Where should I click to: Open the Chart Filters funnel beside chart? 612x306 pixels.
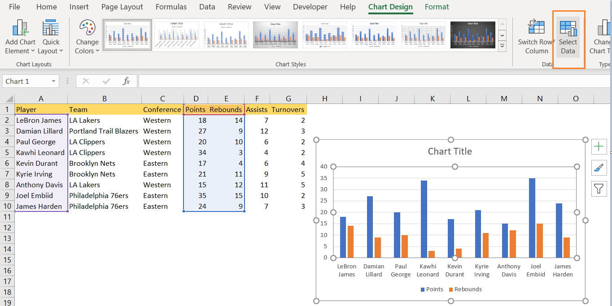tap(599, 189)
